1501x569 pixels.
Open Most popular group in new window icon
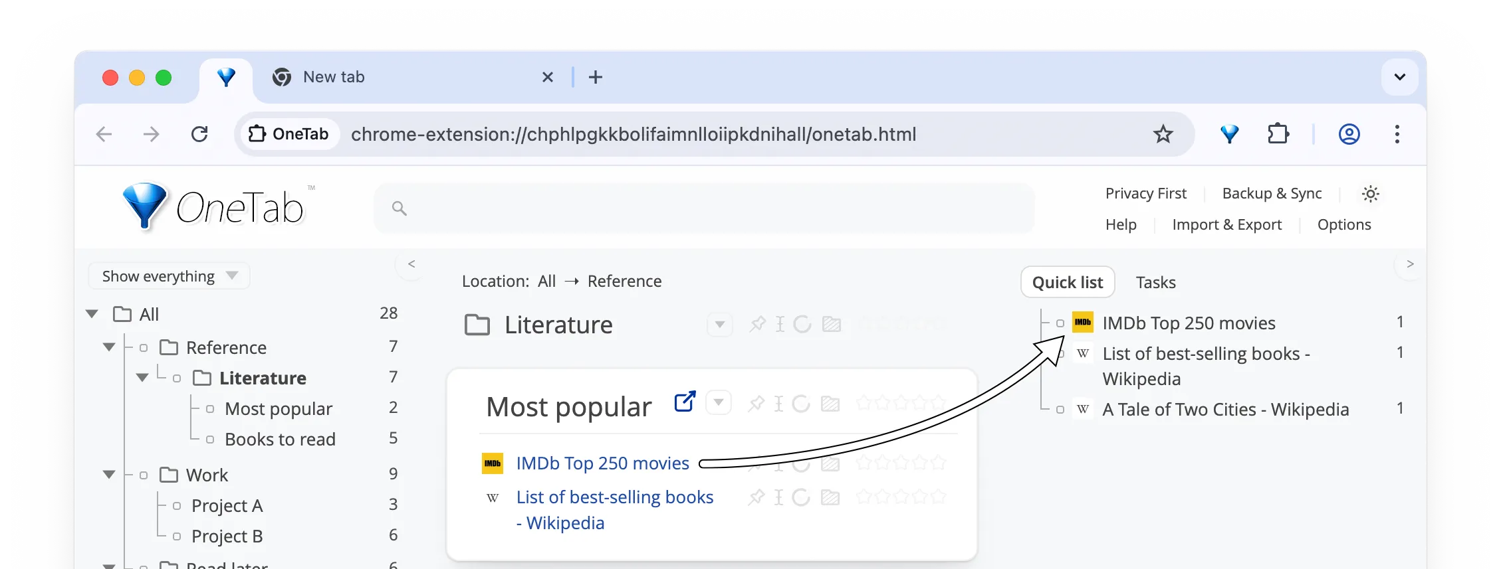coord(685,402)
